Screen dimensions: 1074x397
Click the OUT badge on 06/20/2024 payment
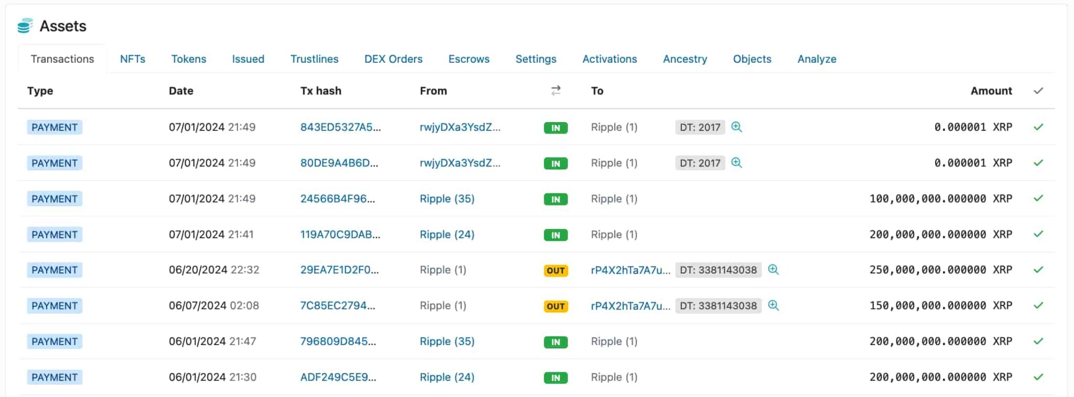[x=555, y=270]
